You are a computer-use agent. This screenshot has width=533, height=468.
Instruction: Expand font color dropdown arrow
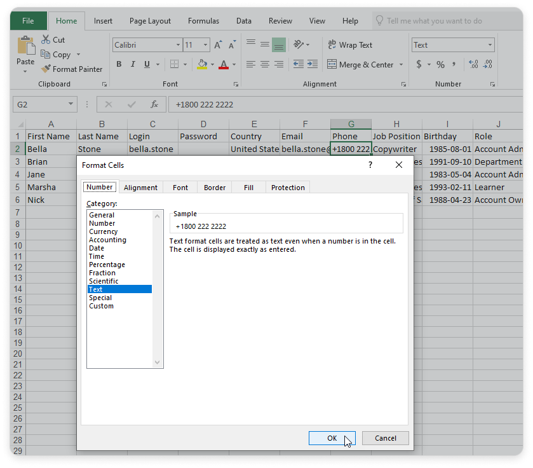click(x=234, y=64)
